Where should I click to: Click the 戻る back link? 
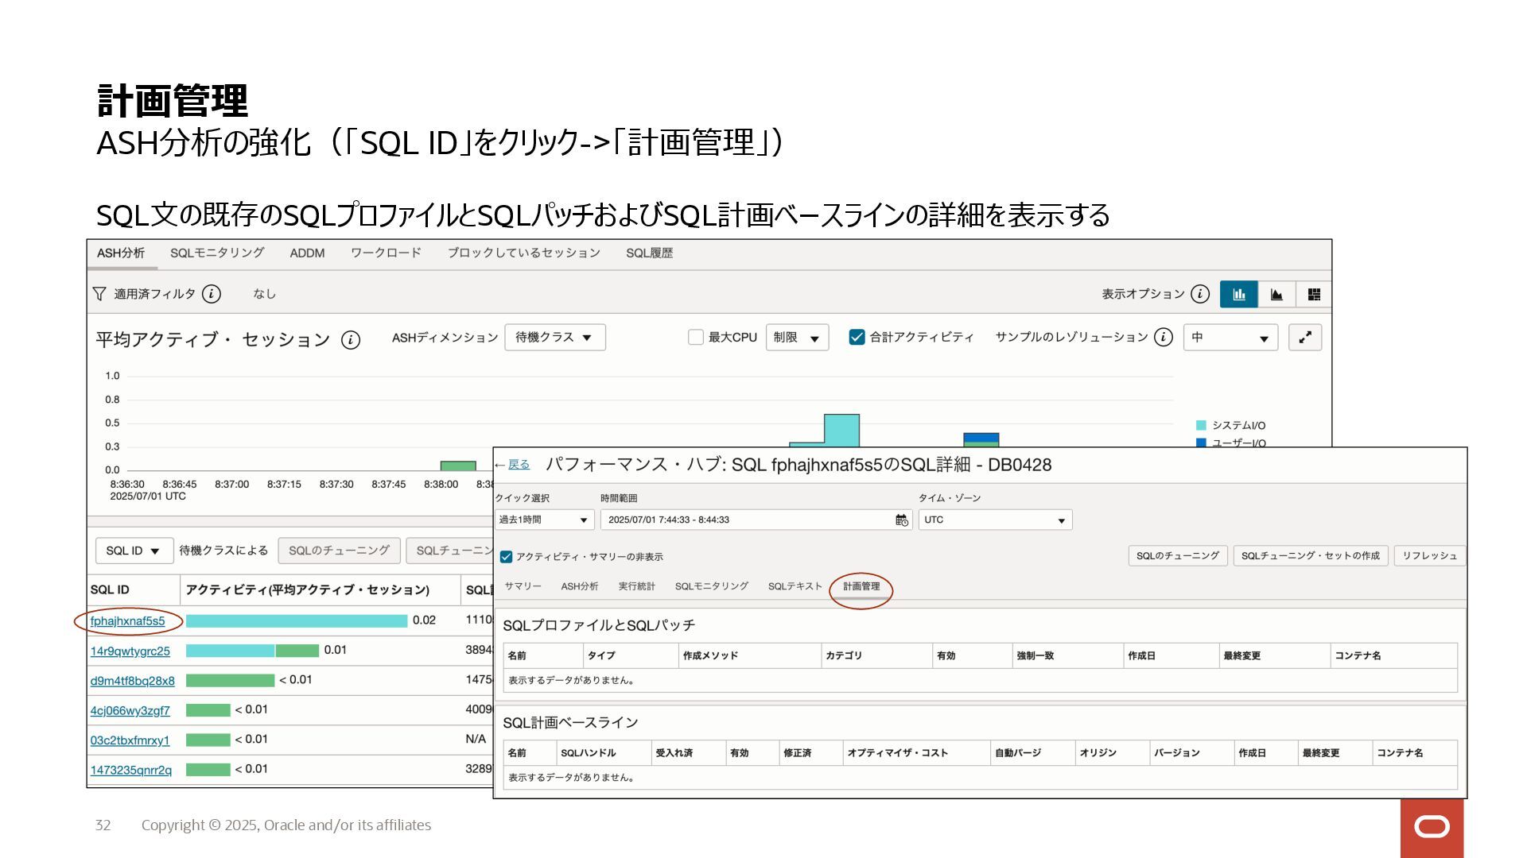pyautogui.click(x=519, y=465)
